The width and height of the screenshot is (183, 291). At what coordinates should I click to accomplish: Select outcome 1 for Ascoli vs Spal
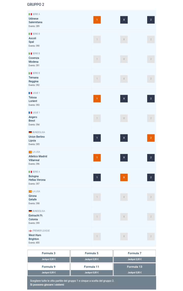pyautogui.click(x=97, y=40)
